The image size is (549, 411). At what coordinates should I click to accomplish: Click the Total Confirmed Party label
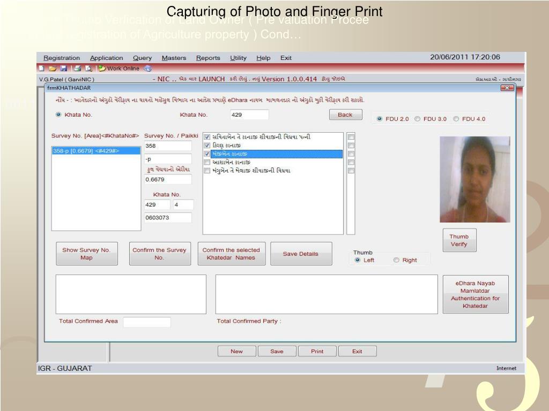pos(249,321)
